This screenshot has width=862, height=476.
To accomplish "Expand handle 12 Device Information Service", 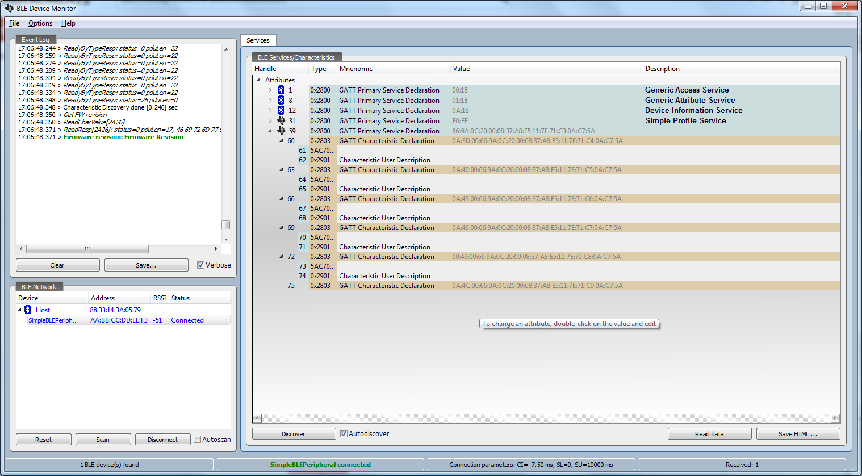I will 270,111.
